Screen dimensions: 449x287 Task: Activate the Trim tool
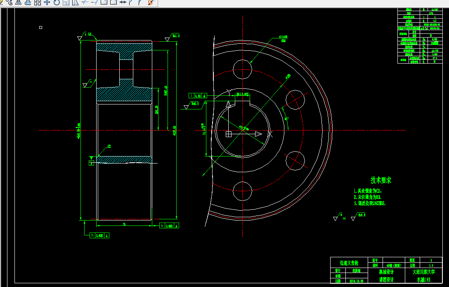pos(85,2)
